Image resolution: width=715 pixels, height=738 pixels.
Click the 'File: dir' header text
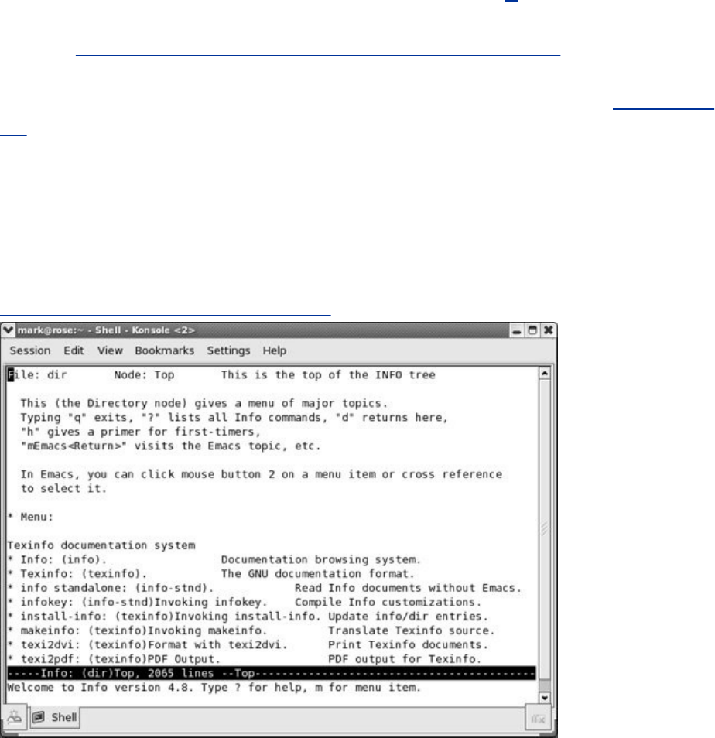37,375
